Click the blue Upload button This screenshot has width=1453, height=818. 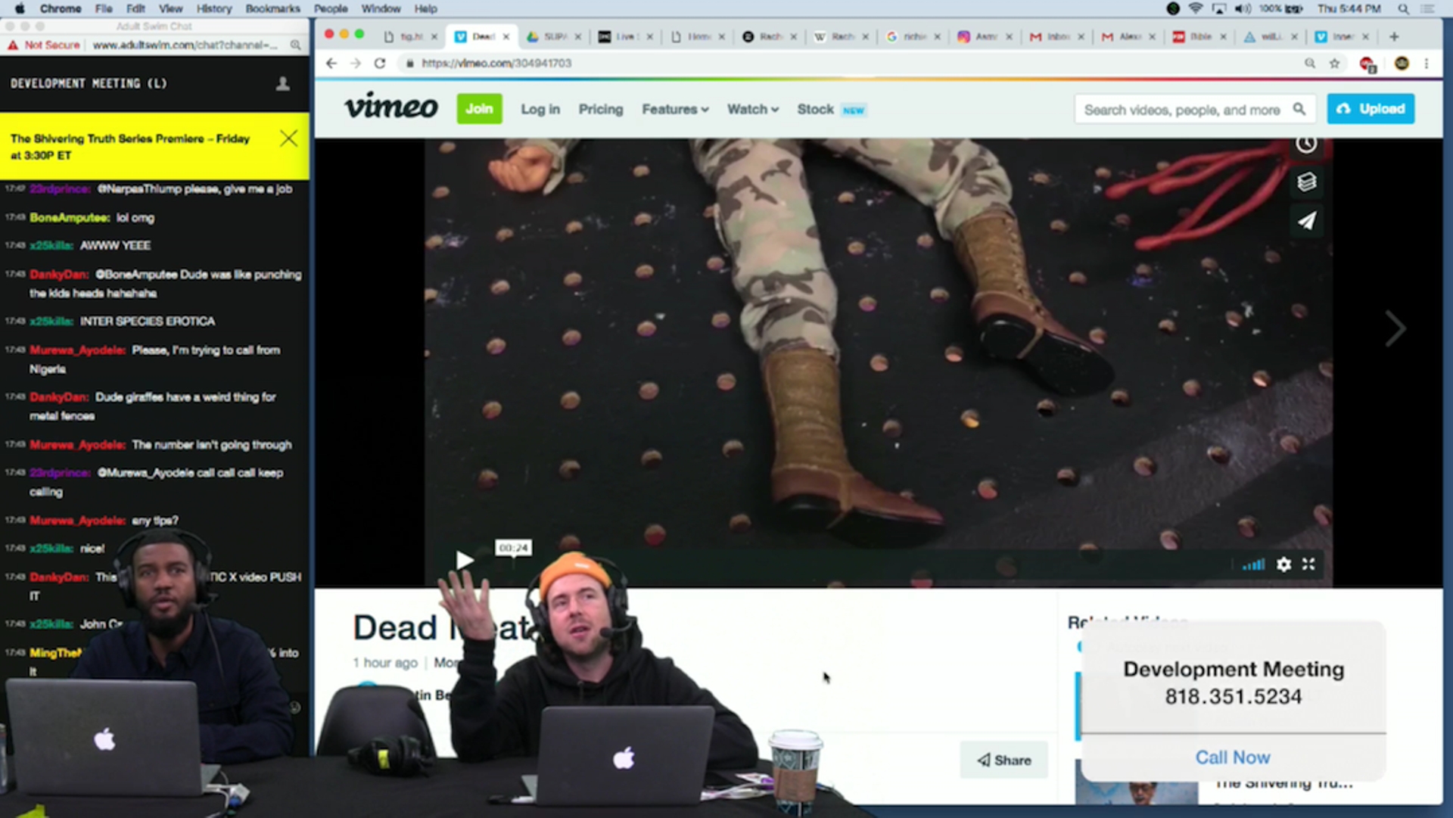[1371, 109]
